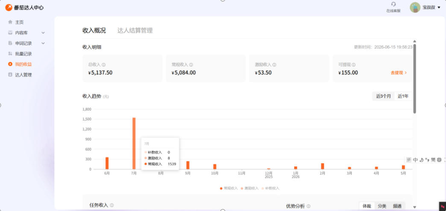This screenshot has height=211, width=446.
Task: Show the info tooltip icon for 总收入
Action: [104, 65]
